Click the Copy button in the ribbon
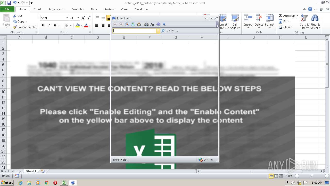Screen dimensions: 330x186 point(19,21)
